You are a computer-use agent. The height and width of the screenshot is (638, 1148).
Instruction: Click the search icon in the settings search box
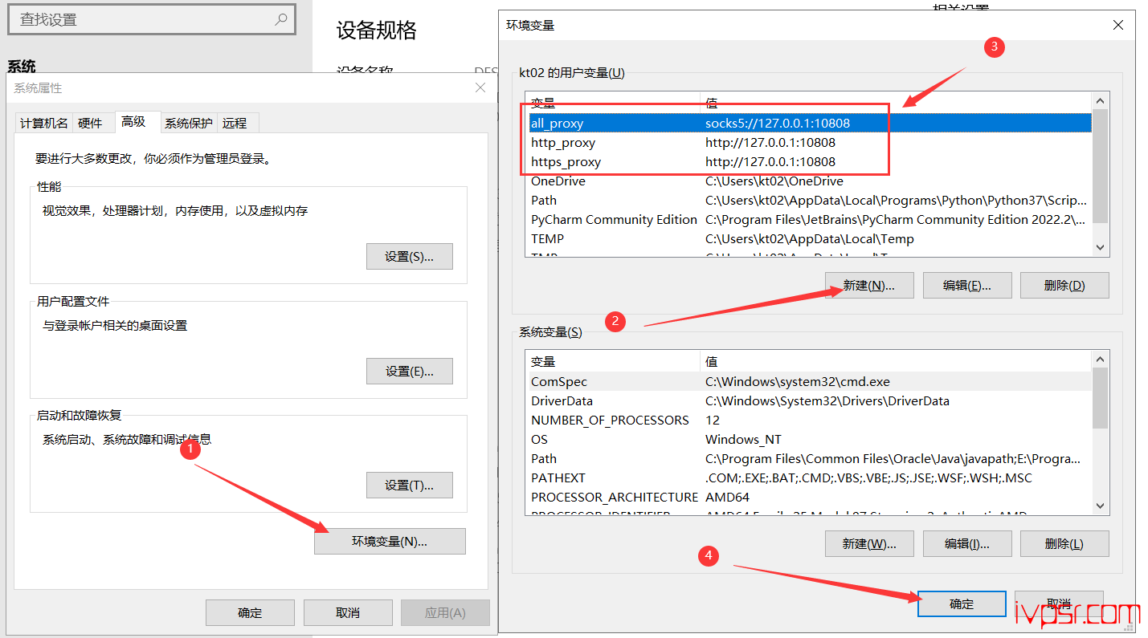[x=281, y=19]
